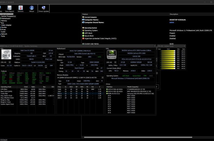Screen dimensions: 214x141
Task: Select Audio in the device tree
Action: point(3,32)
